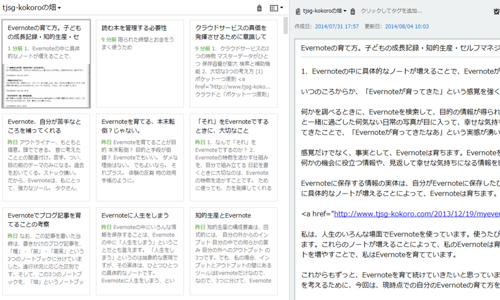Open the notebook selector dropdown in the note editor
Viewport: 500px width, 300px height.
point(325,11)
